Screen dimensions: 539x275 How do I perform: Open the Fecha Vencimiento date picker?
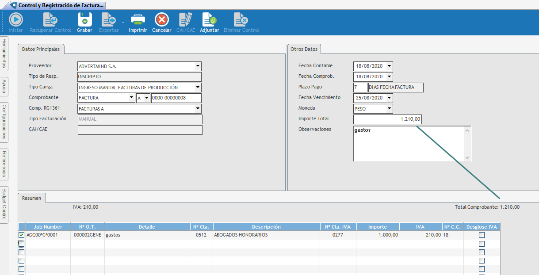point(389,98)
